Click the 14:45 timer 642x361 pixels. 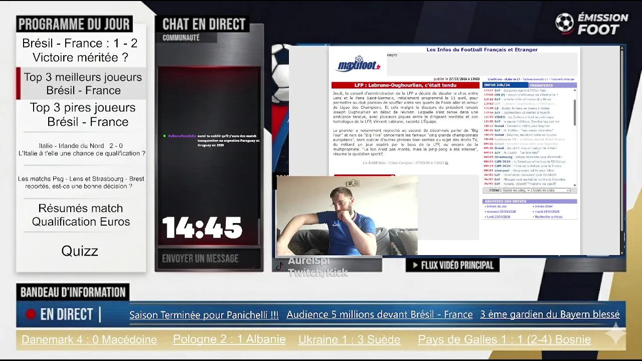(x=202, y=228)
